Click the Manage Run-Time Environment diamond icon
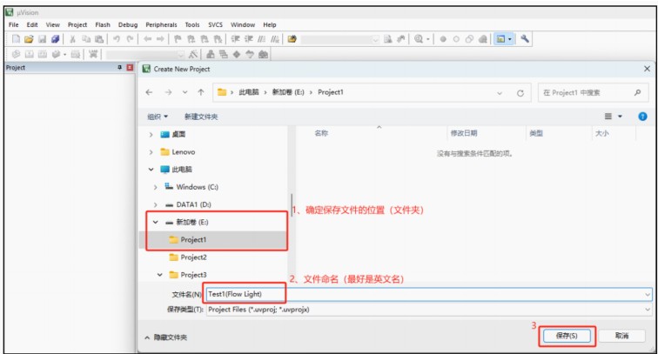Screen dimensions: 658x354 point(237,54)
